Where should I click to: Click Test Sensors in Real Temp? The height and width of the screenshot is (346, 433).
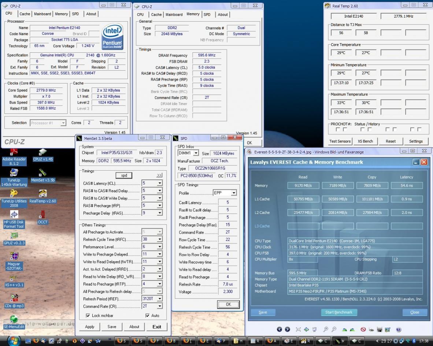(340, 141)
